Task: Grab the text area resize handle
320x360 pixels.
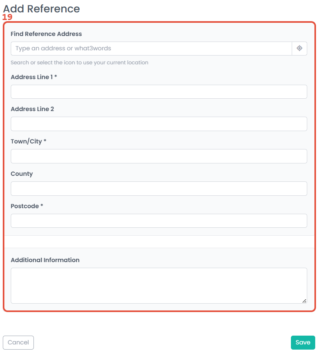Action: [304, 301]
